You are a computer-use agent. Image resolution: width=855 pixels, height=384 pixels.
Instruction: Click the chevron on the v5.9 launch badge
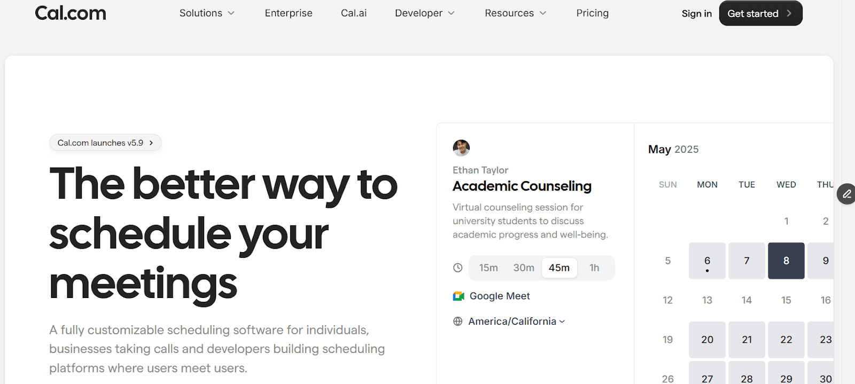152,143
